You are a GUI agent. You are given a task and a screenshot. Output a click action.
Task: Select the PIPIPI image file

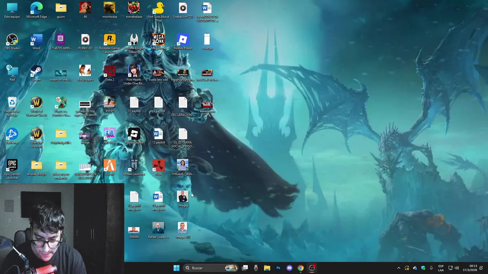click(x=109, y=105)
